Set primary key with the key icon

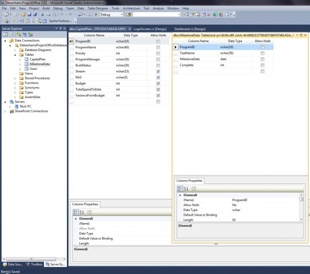pyautogui.click(x=14, y=21)
